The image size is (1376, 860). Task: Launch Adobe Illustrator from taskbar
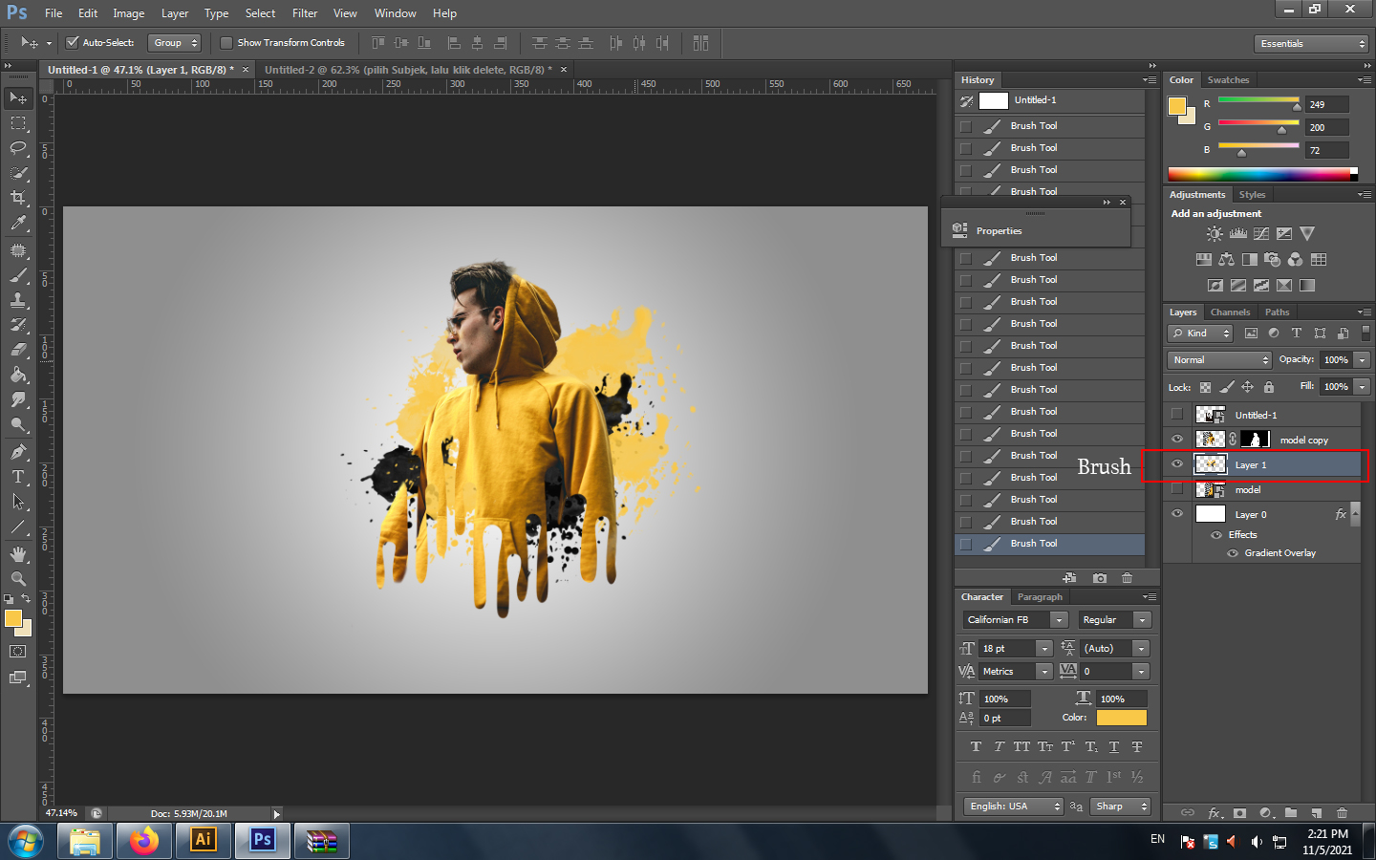click(x=203, y=840)
